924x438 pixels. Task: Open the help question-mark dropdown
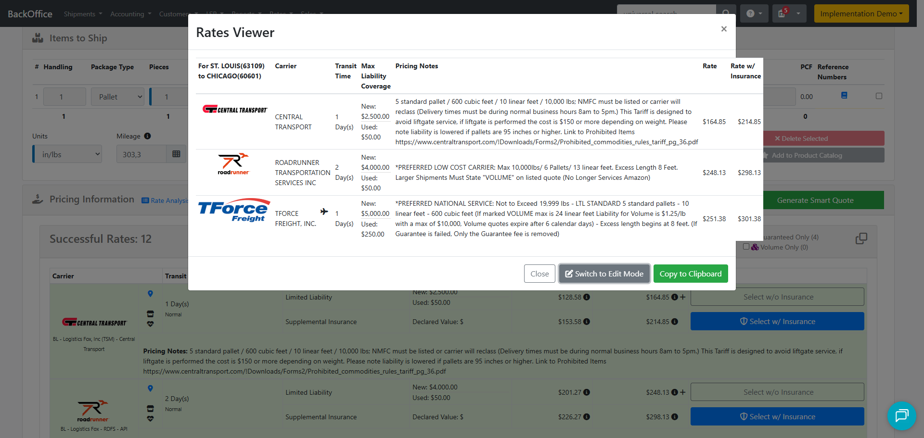[754, 13]
